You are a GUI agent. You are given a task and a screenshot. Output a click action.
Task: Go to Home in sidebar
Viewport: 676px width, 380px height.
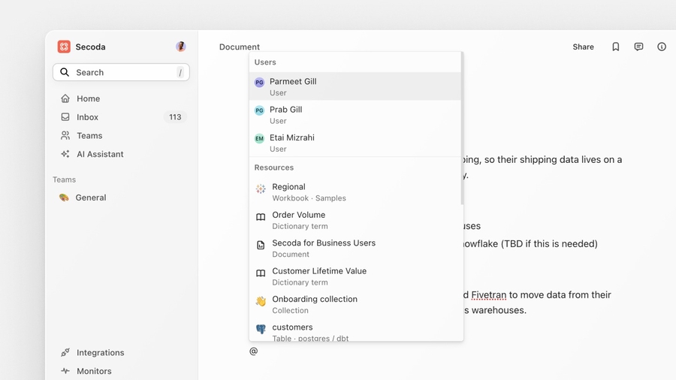(88, 98)
